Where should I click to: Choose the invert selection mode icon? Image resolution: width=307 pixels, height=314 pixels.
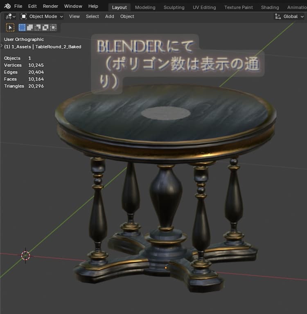(x=45, y=27)
